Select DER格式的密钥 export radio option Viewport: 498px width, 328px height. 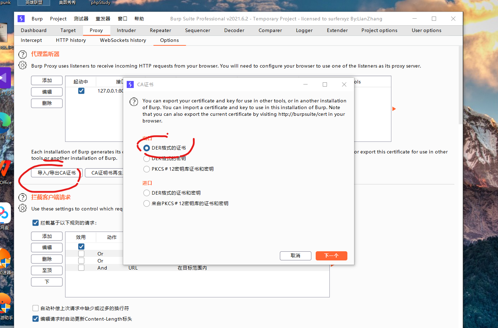[147, 159]
